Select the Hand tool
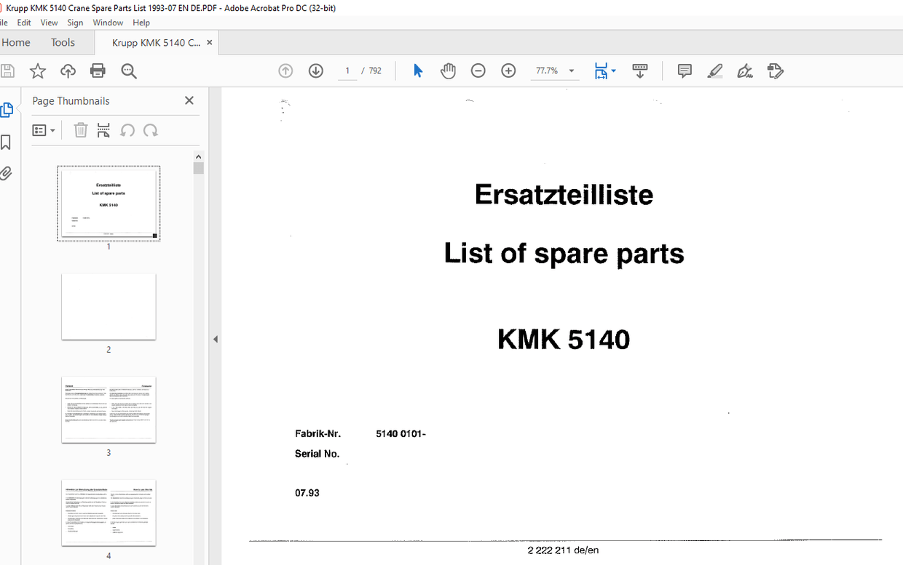 pos(448,71)
